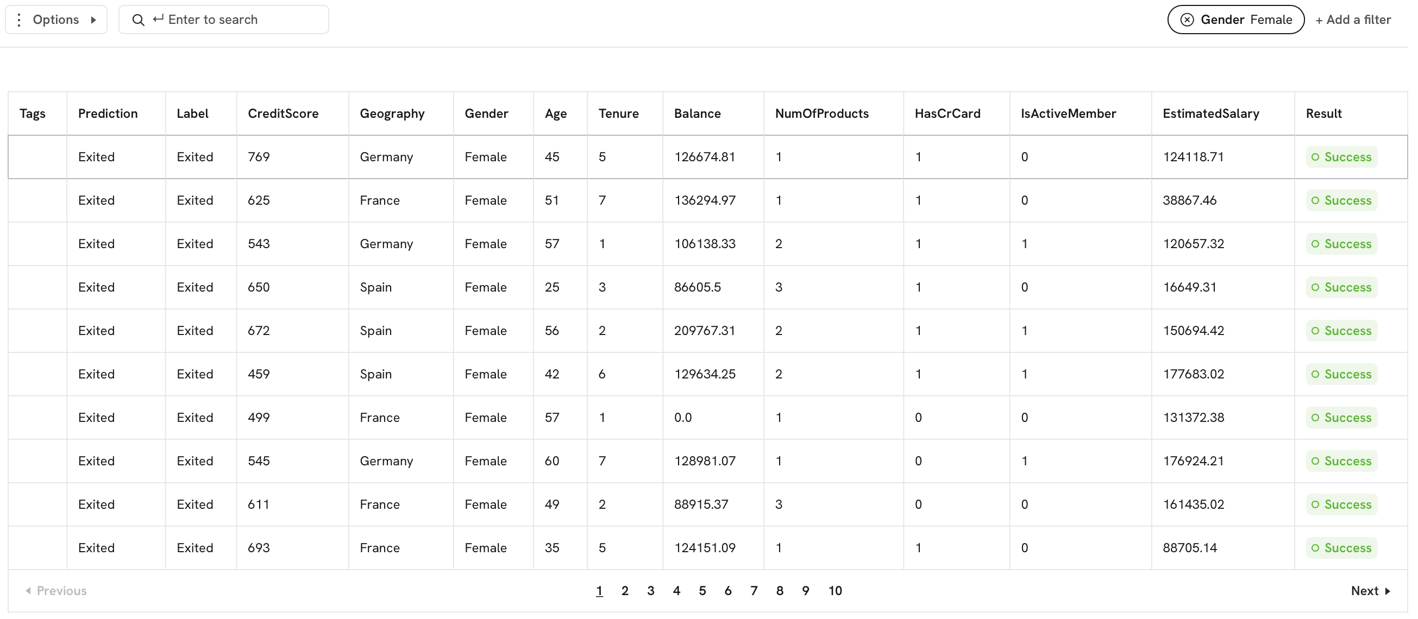1418x619 pixels.
Task: Go to the Next page
Action: point(1364,590)
